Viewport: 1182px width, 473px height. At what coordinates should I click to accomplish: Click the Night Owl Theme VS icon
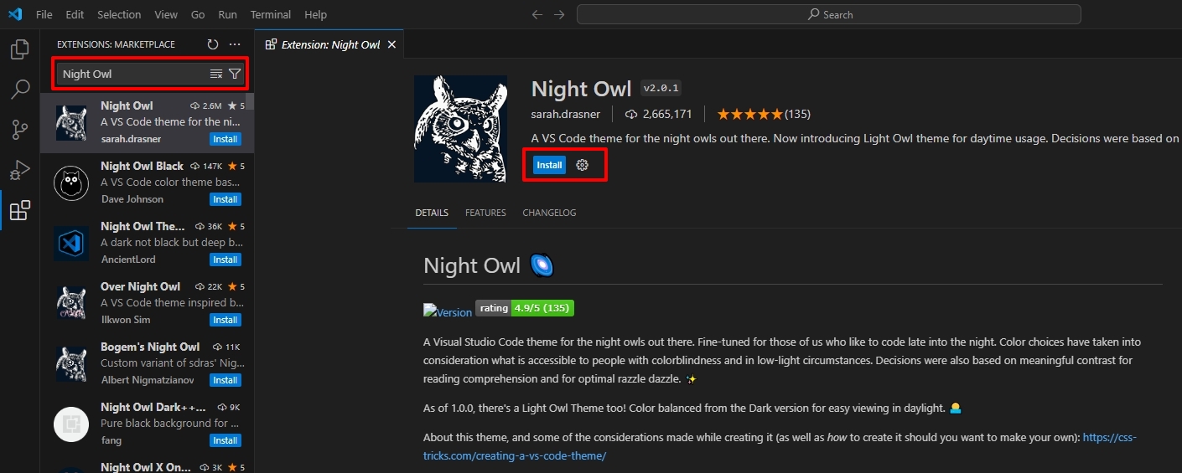71,243
